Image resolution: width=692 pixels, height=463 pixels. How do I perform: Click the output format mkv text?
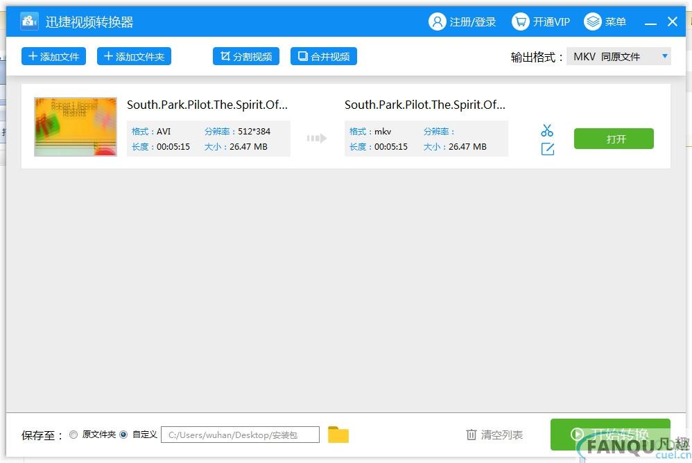point(383,132)
